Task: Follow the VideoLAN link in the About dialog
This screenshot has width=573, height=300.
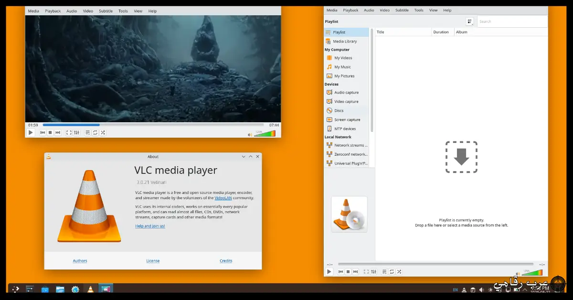Action: point(223,198)
